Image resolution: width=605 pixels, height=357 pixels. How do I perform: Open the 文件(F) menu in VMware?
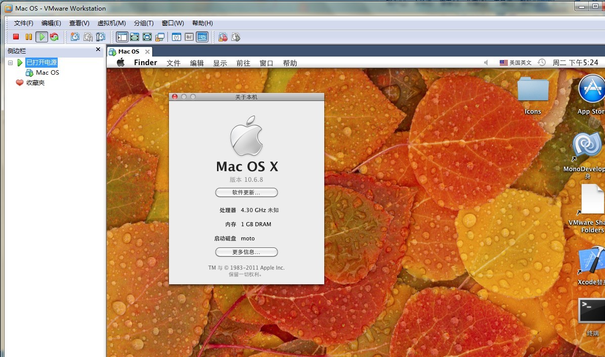pos(24,23)
